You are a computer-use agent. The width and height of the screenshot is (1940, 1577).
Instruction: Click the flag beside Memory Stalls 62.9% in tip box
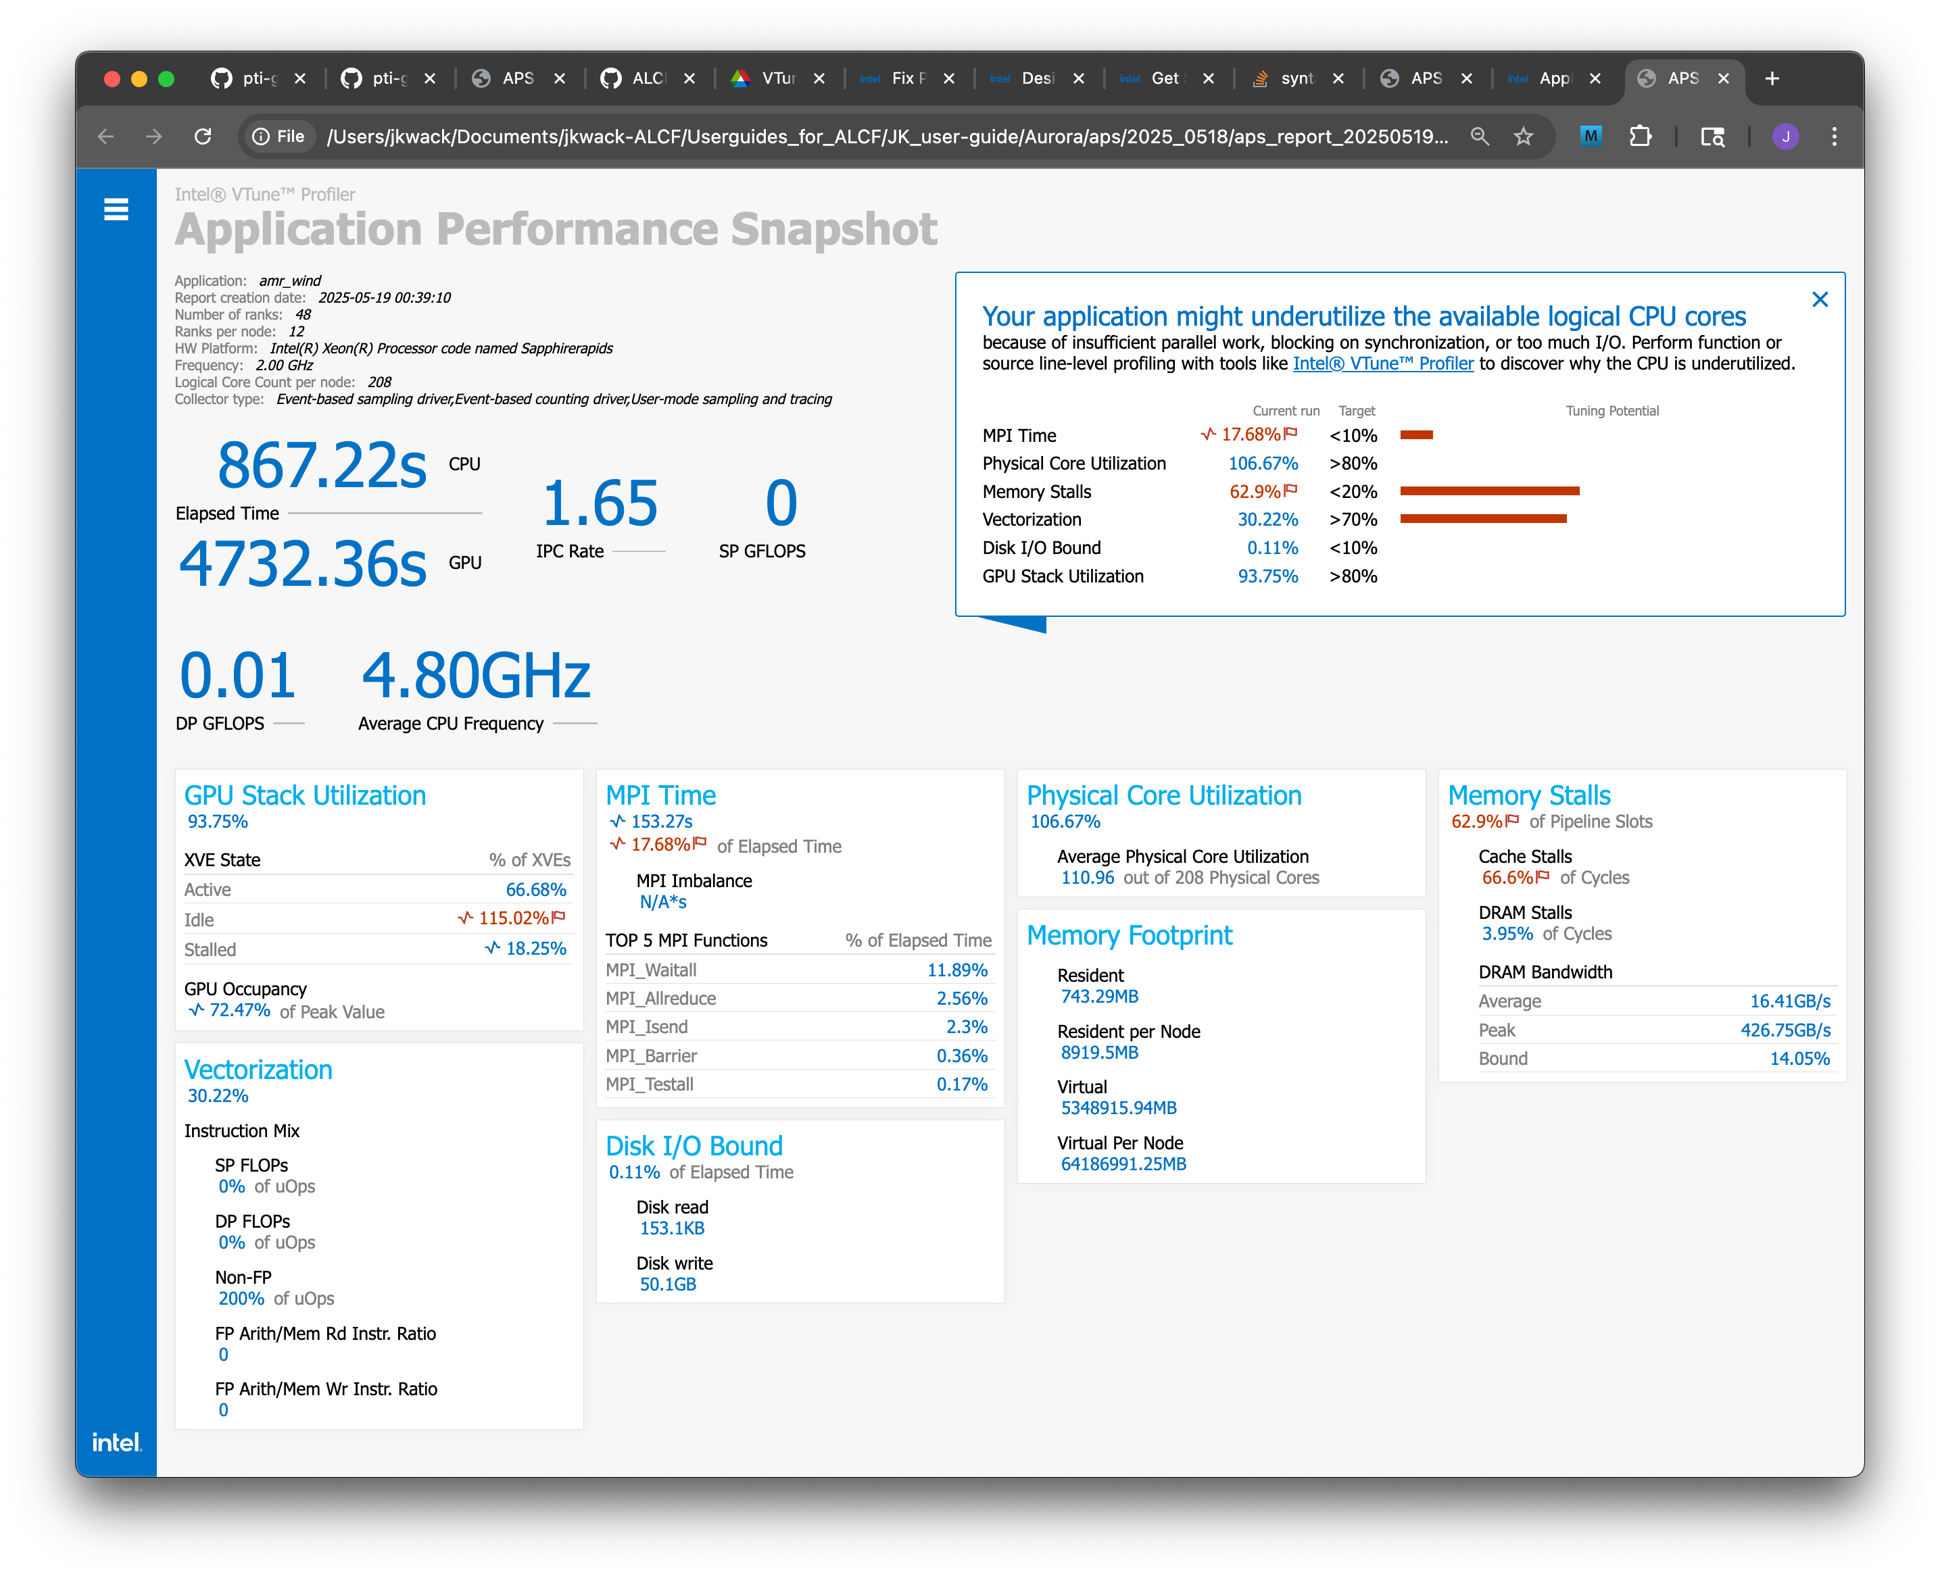[x=1290, y=490]
